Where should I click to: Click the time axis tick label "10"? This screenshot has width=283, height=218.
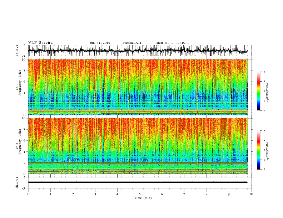(251, 194)
